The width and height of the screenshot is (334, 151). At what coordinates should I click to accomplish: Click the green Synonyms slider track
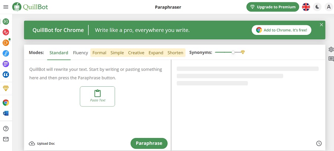pyautogui.click(x=223, y=52)
